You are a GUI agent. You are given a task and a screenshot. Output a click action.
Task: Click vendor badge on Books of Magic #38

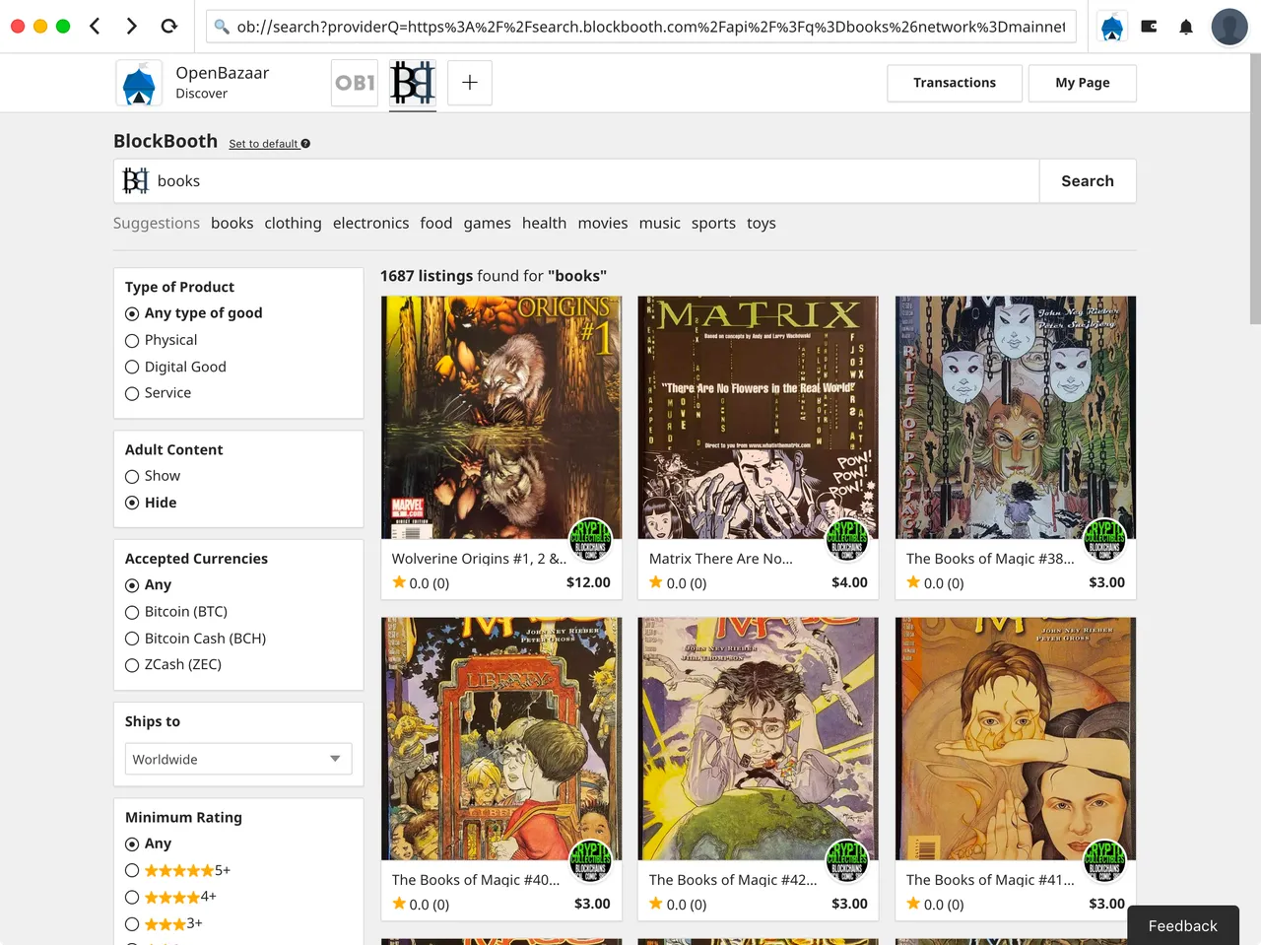click(x=1104, y=539)
